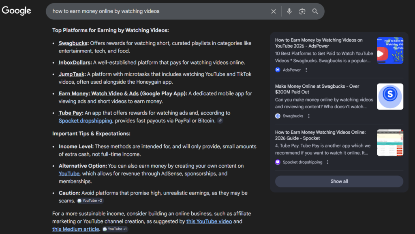Open 'Make Money Online at Swagbucks' result

click(x=317, y=89)
